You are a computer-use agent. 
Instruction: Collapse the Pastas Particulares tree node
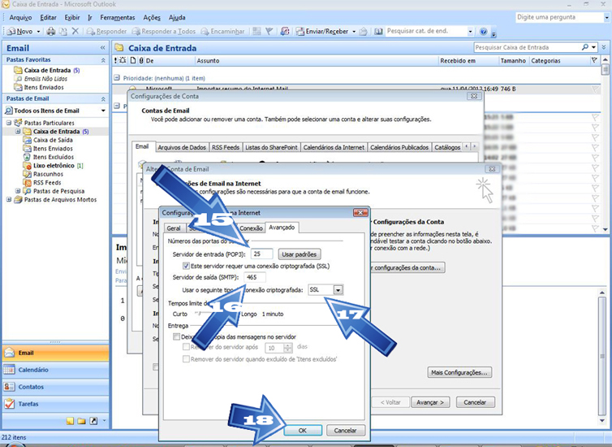pos(9,123)
